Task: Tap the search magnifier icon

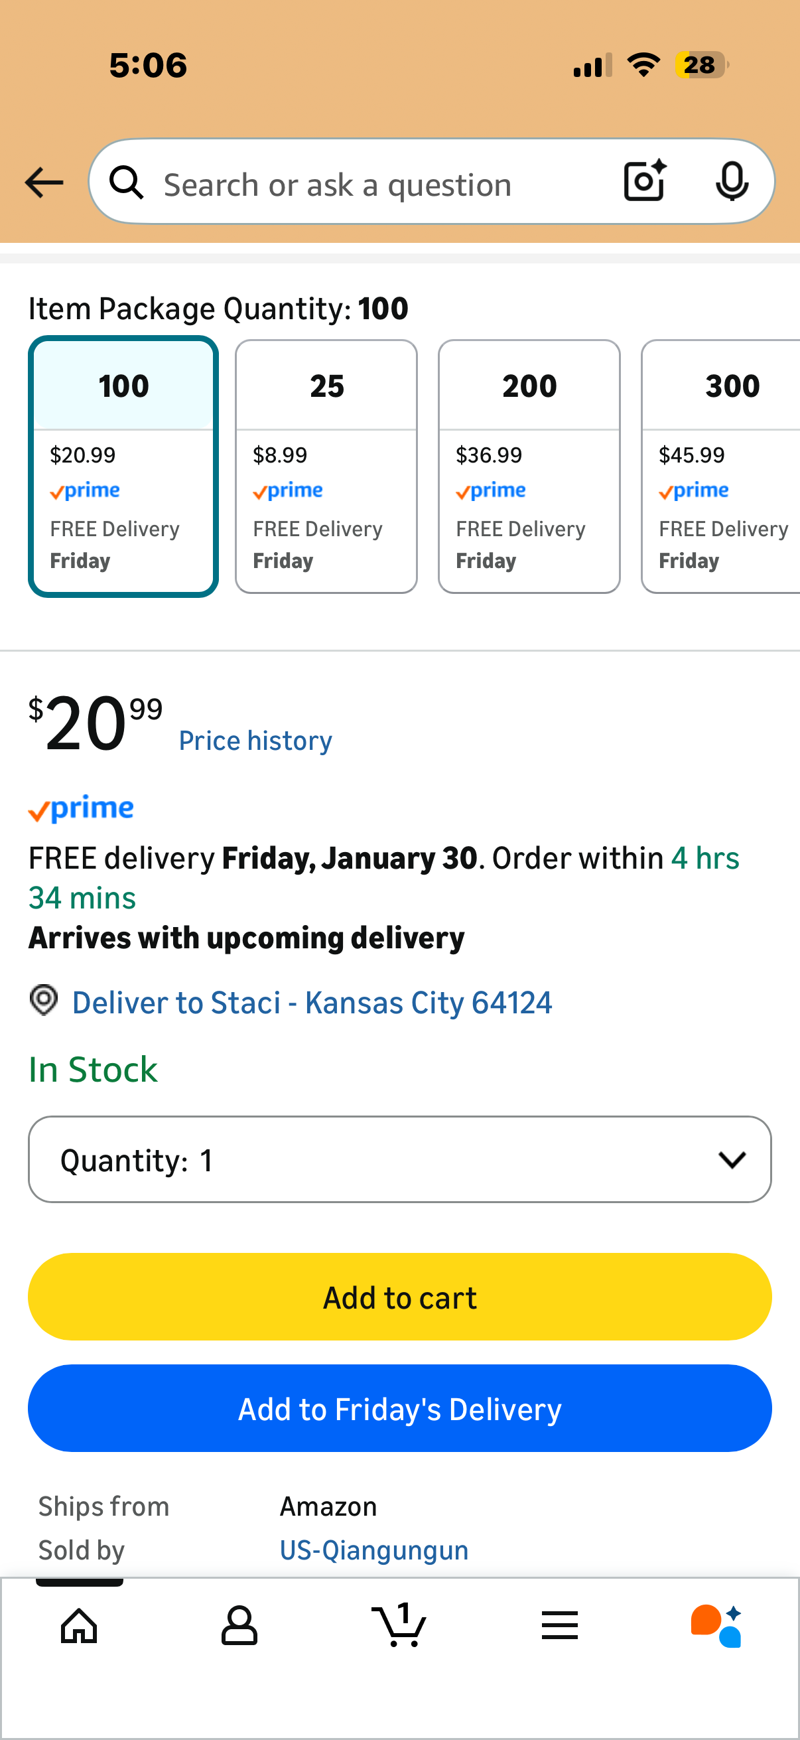Action: coord(127,183)
